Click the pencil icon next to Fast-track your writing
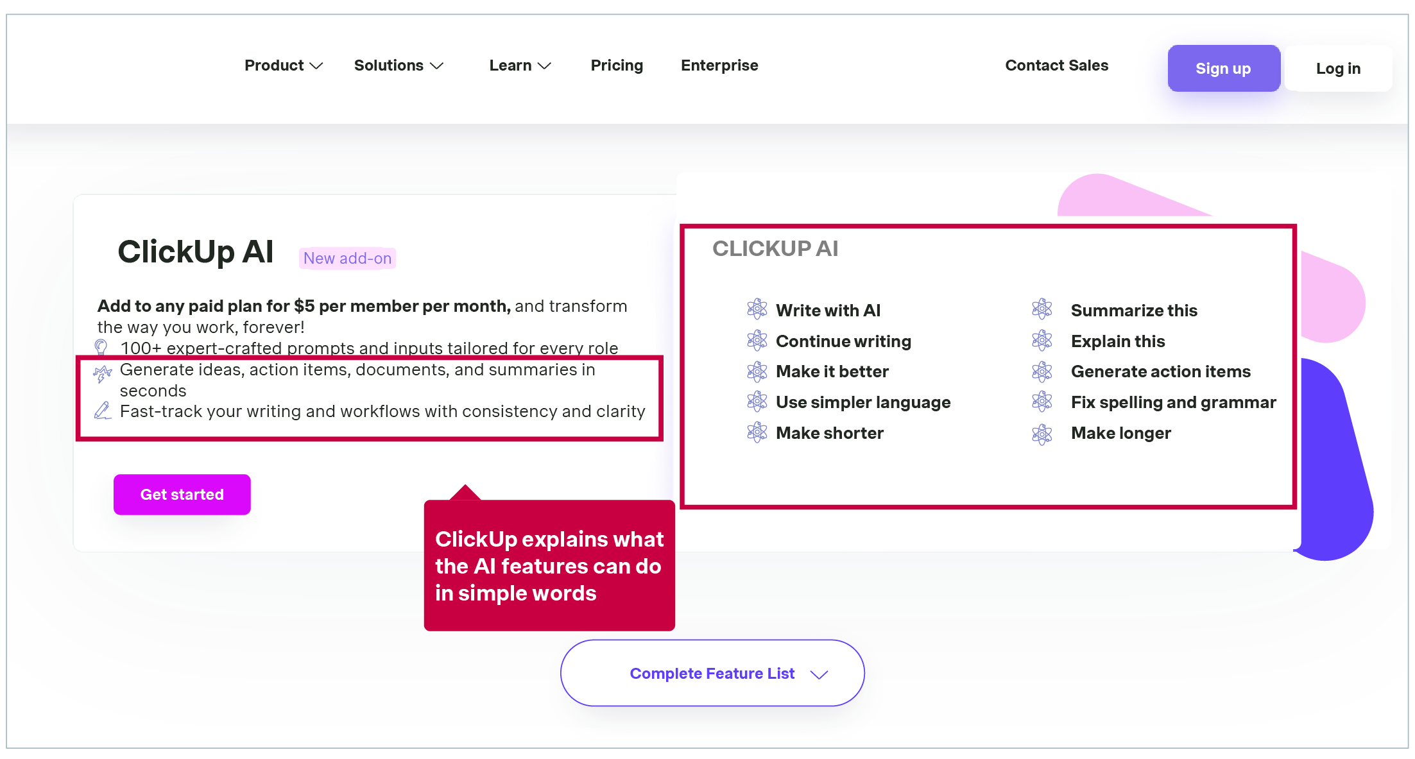The height and width of the screenshot is (759, 1415). coord(103,411)
